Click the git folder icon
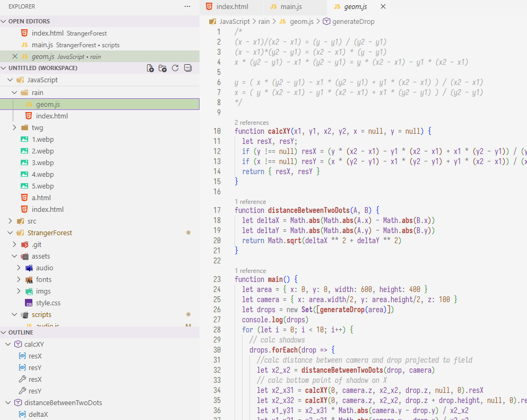Screen dimensions: 527x420 [24, 244]
